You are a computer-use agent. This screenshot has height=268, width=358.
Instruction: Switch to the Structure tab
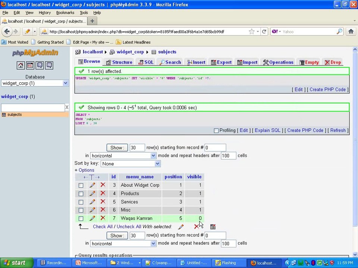click(x=119, y=62)
